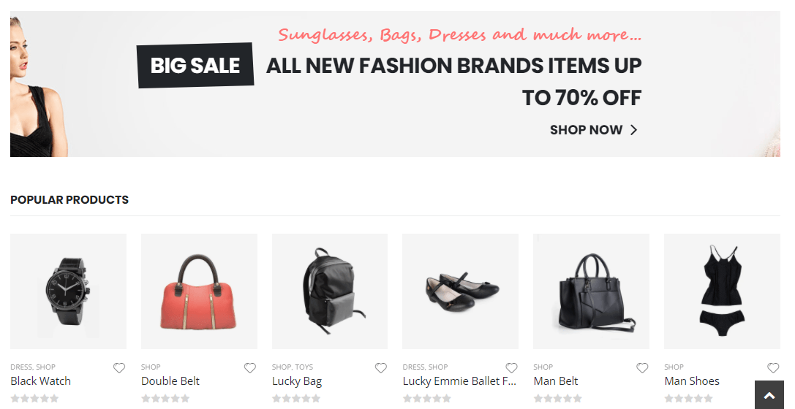Viewport: 795px width, 409px height.
Task: Click the Big Sale banner badge
Action: coord(195,66)
